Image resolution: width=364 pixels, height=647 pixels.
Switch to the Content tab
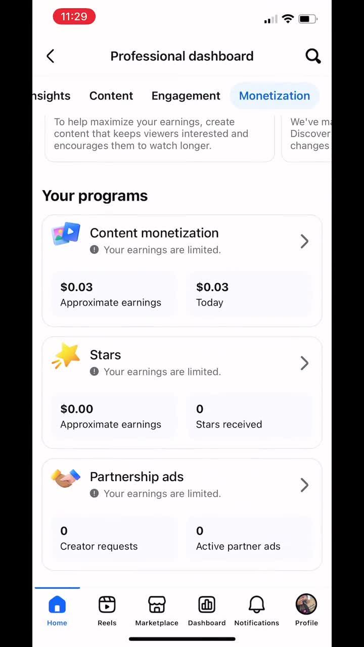(x=111, y=96)
